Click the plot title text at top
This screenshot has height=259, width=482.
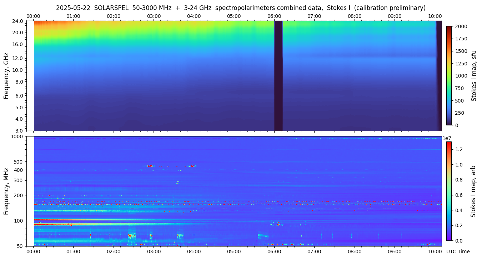241,8
